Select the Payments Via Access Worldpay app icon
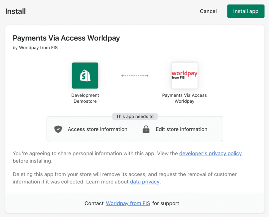 (x=184, y=75)
